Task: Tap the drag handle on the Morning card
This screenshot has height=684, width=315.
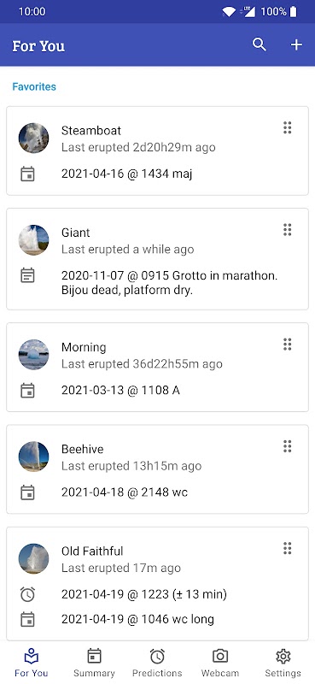Action: coord(287,345)
